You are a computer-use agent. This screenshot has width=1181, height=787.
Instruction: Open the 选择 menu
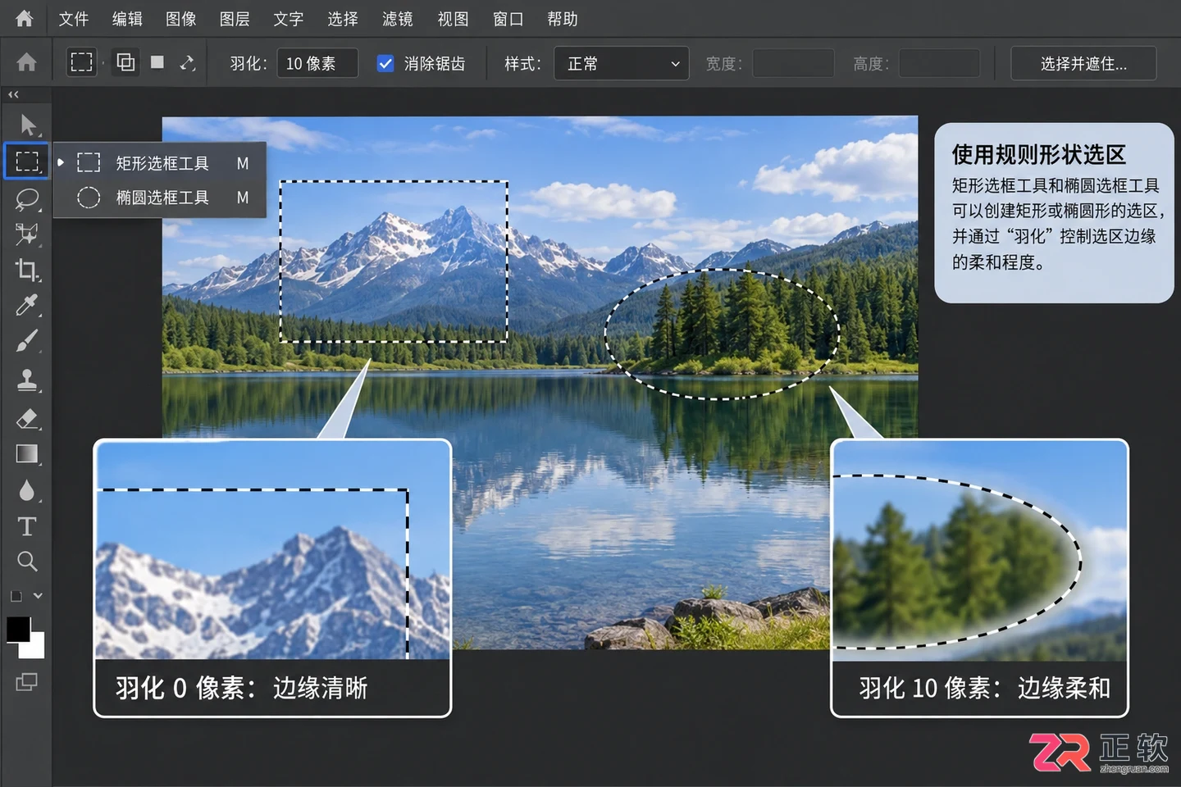click(343, 19)
